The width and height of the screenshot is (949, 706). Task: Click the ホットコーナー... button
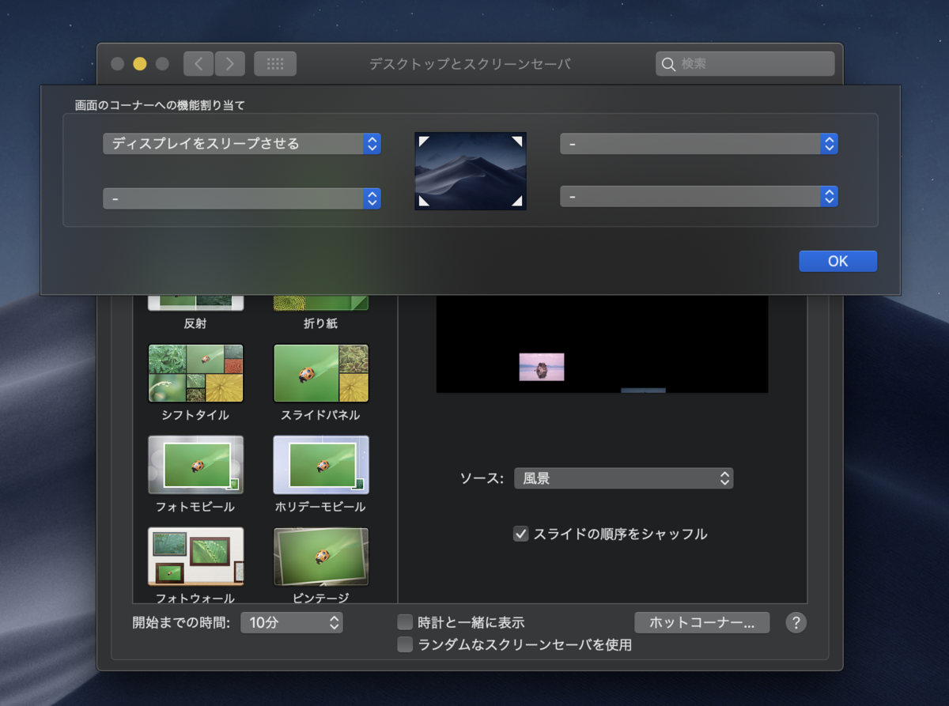[x=701, y=622]
